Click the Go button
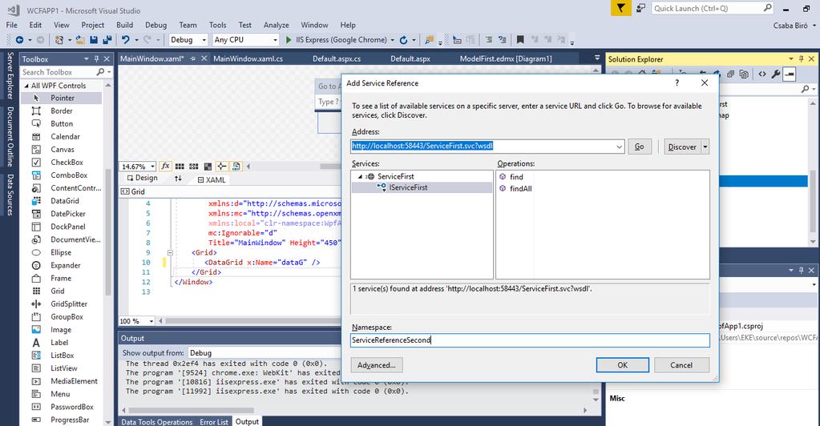 [640, 147]
